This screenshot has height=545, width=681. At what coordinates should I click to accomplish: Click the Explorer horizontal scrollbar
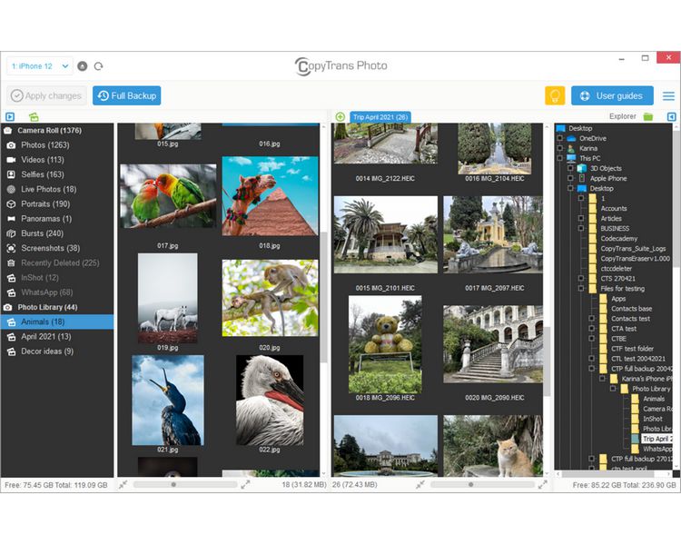click(x=614, y=474)
